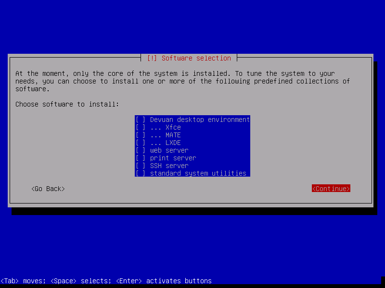Toggle the Xfce checkbox brackets
The height and width of the screenshot is (288, 385).
click(141, 127)
